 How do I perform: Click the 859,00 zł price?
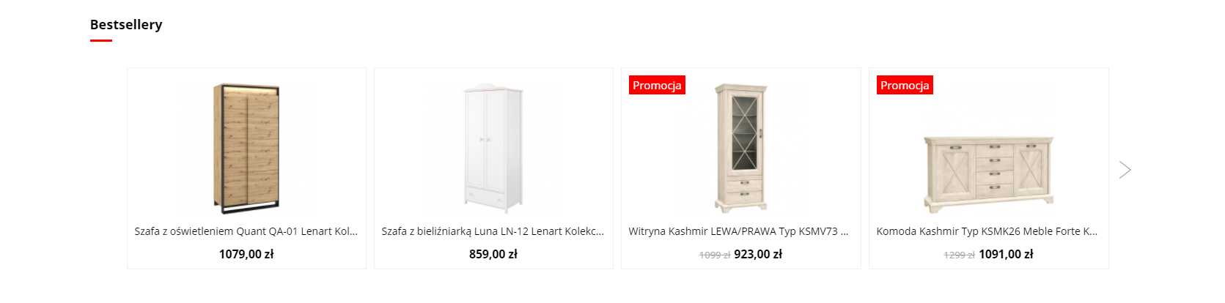[493, 254]
